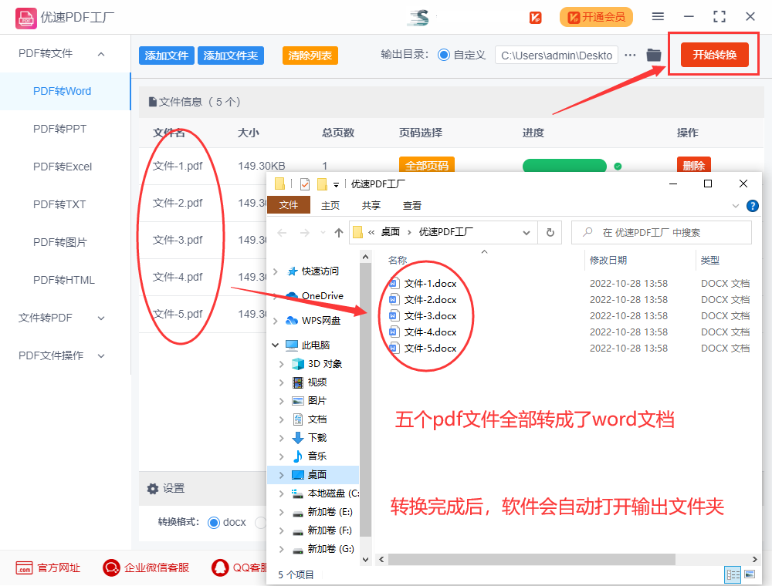Open the hamburger menu in title bar
This screenshot has height=586, width=772.
coord(658,17)
